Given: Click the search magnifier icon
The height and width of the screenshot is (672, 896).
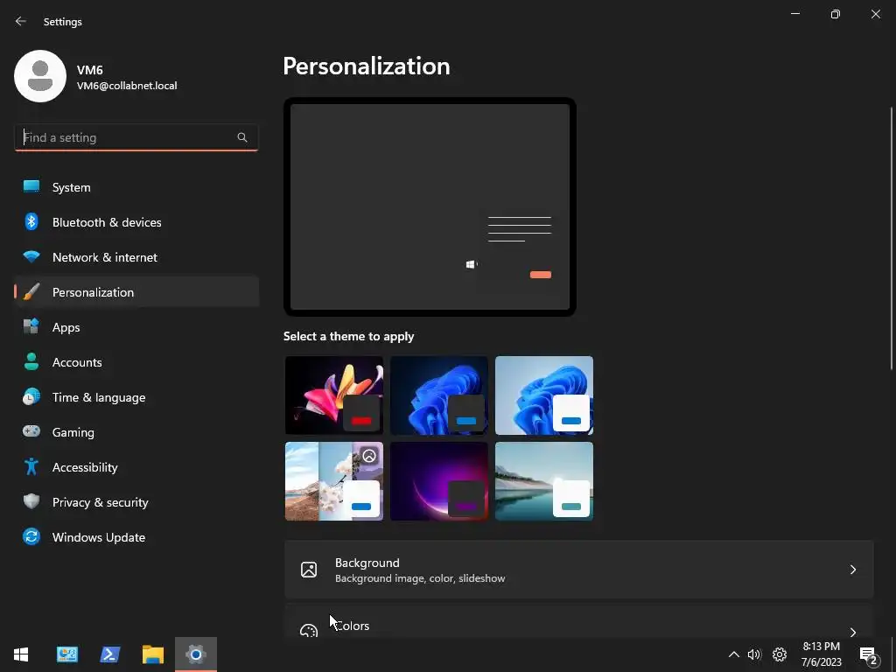Looking at the screenshot, I should (242, 137).
